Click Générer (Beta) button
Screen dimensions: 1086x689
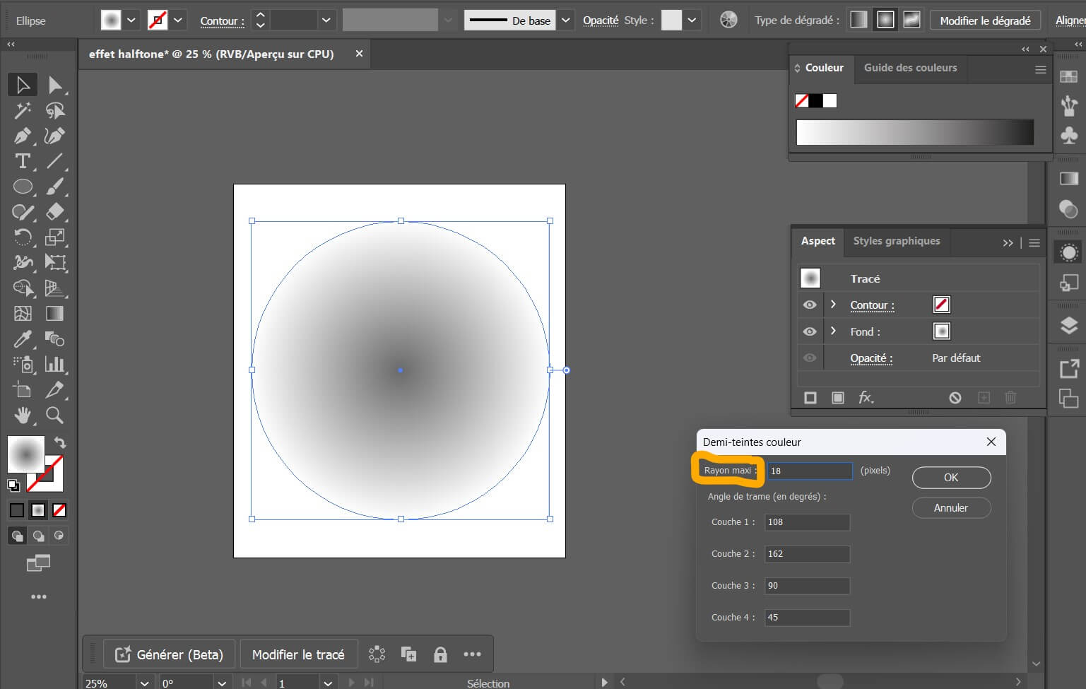(170, 654)
